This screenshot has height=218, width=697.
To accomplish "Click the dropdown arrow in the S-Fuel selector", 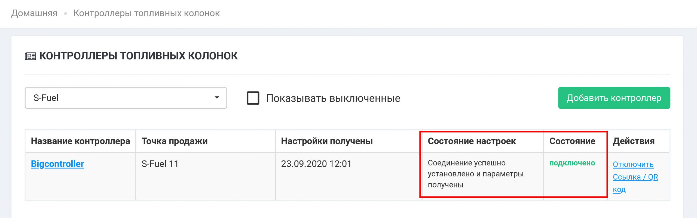I will (x=217, y=98).
